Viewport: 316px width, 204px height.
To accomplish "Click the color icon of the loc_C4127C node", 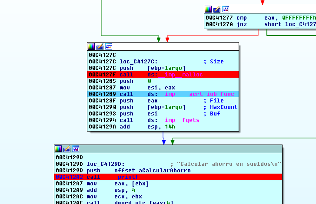I will 91,46.
